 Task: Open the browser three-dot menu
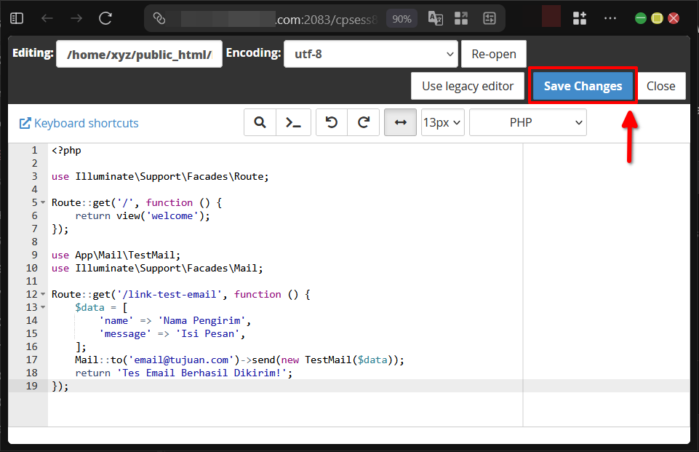tap(610, 18)
